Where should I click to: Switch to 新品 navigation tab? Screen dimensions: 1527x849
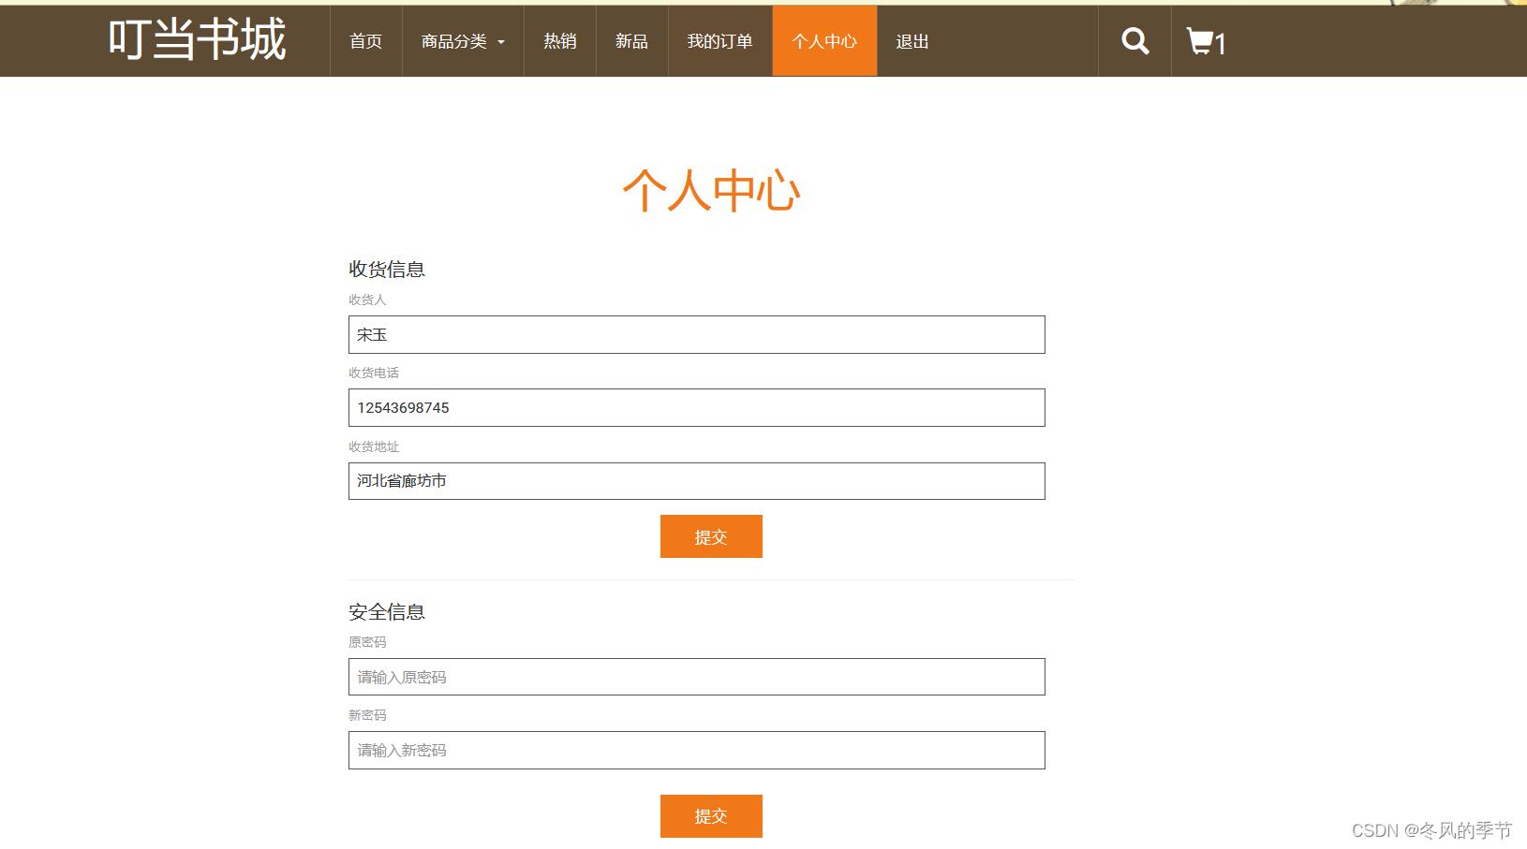pyautogui.click(x=630, y=40)
